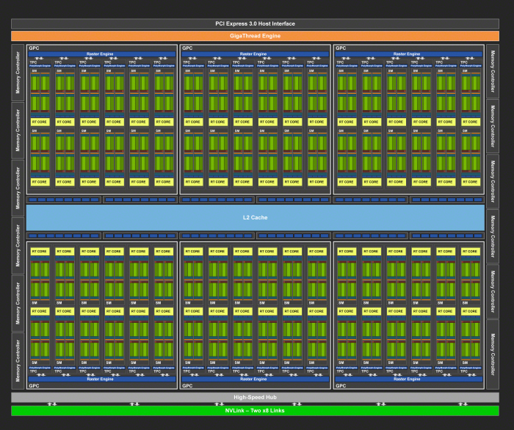Select the GPC label of top-right cluster
The image size is (514, 430).
341,48
